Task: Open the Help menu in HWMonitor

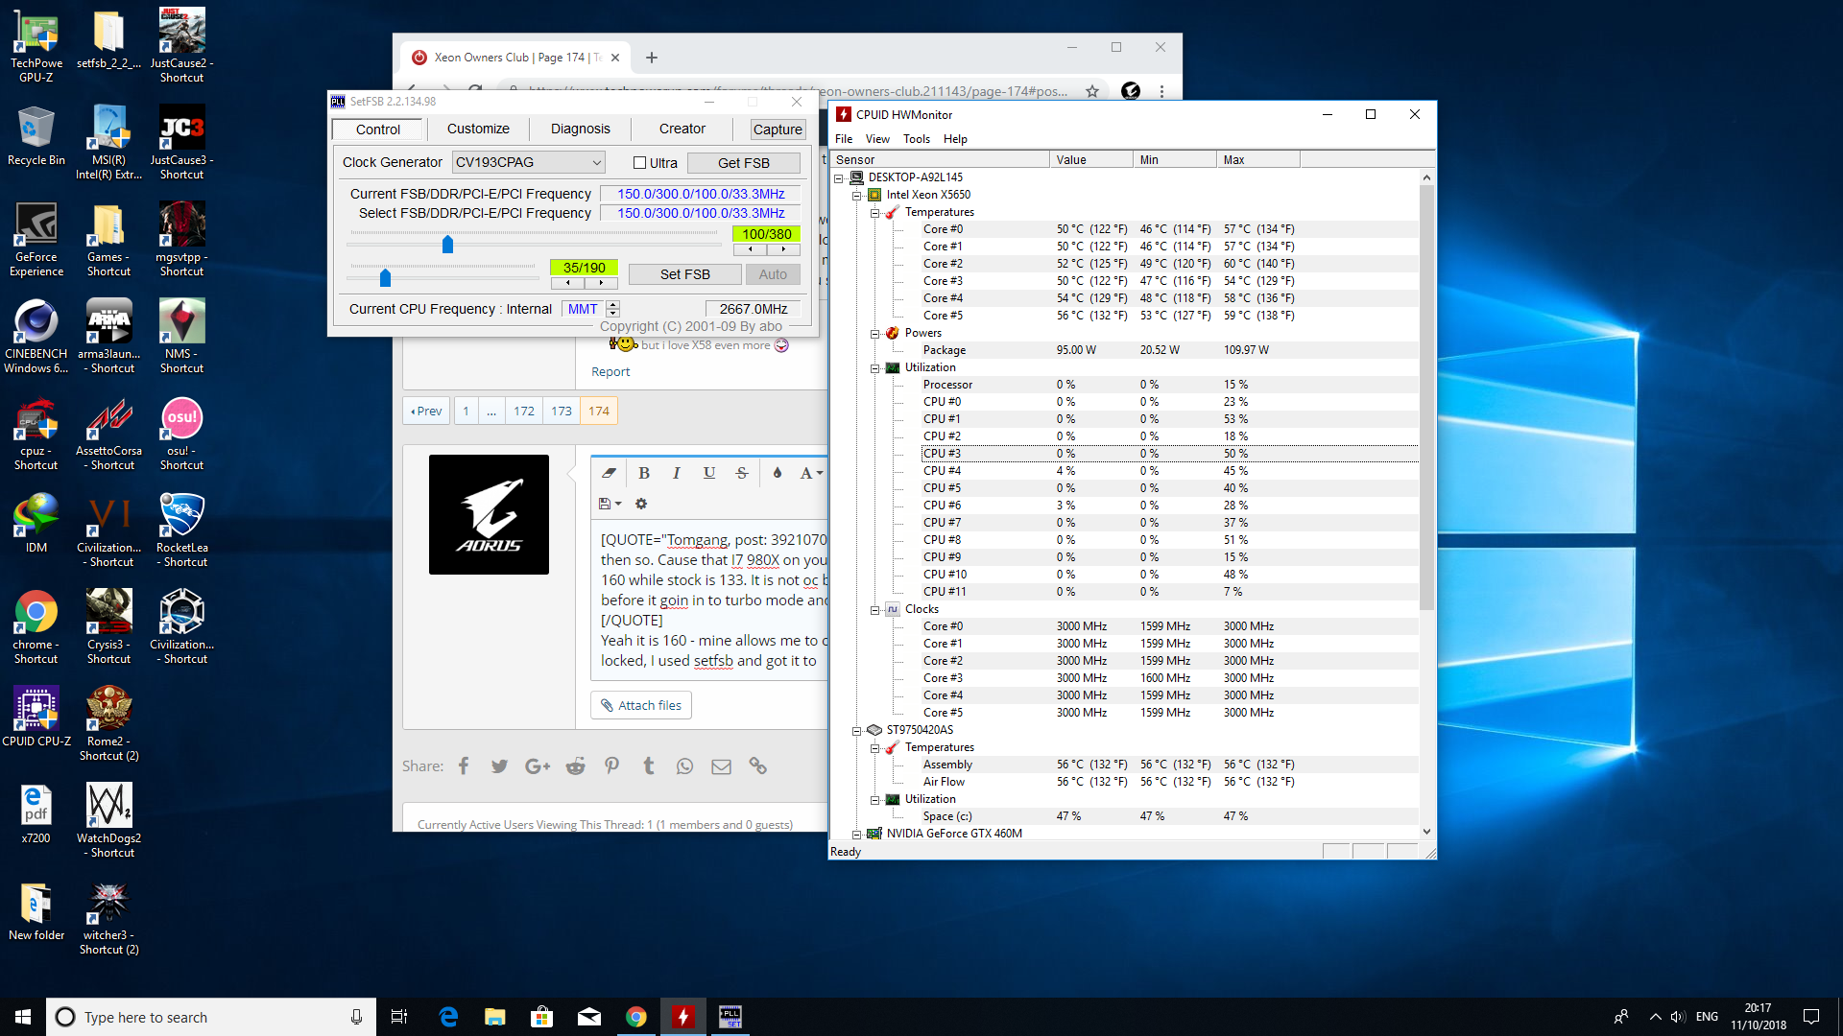Action: (x=955, y=139)
